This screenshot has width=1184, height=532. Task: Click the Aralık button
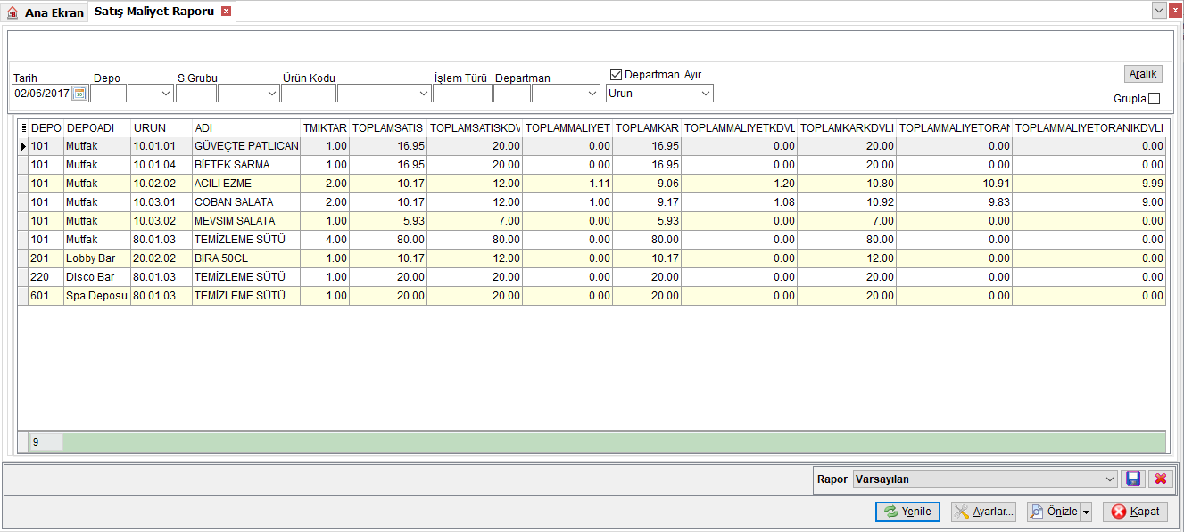pos(1143,74)
